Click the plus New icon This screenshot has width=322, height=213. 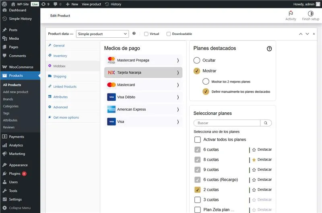tap(68, 4)
